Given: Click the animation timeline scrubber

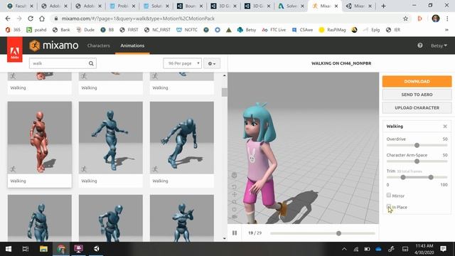Looking at the screenshot, I should click(338, 233).
